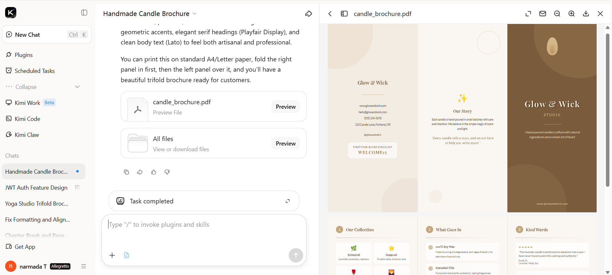Toggle the left sidebar panel icon
This screenshot has height=275, width=612.
click(x=84, y=13)
